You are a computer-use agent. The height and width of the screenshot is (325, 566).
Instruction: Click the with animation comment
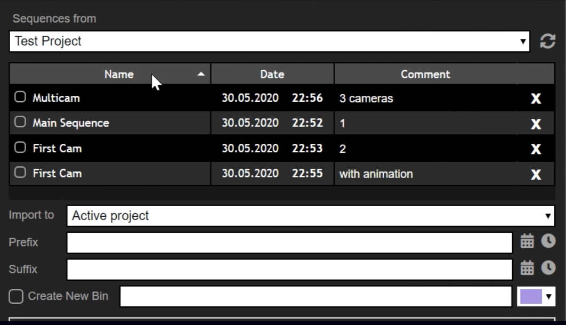[376, 174]
